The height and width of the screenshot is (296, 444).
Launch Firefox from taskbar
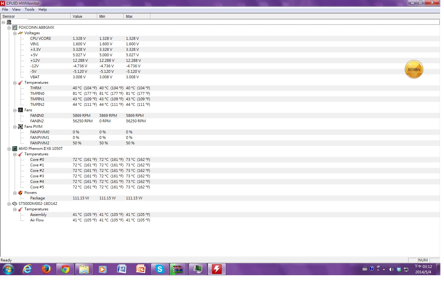(x=46, y=269)
